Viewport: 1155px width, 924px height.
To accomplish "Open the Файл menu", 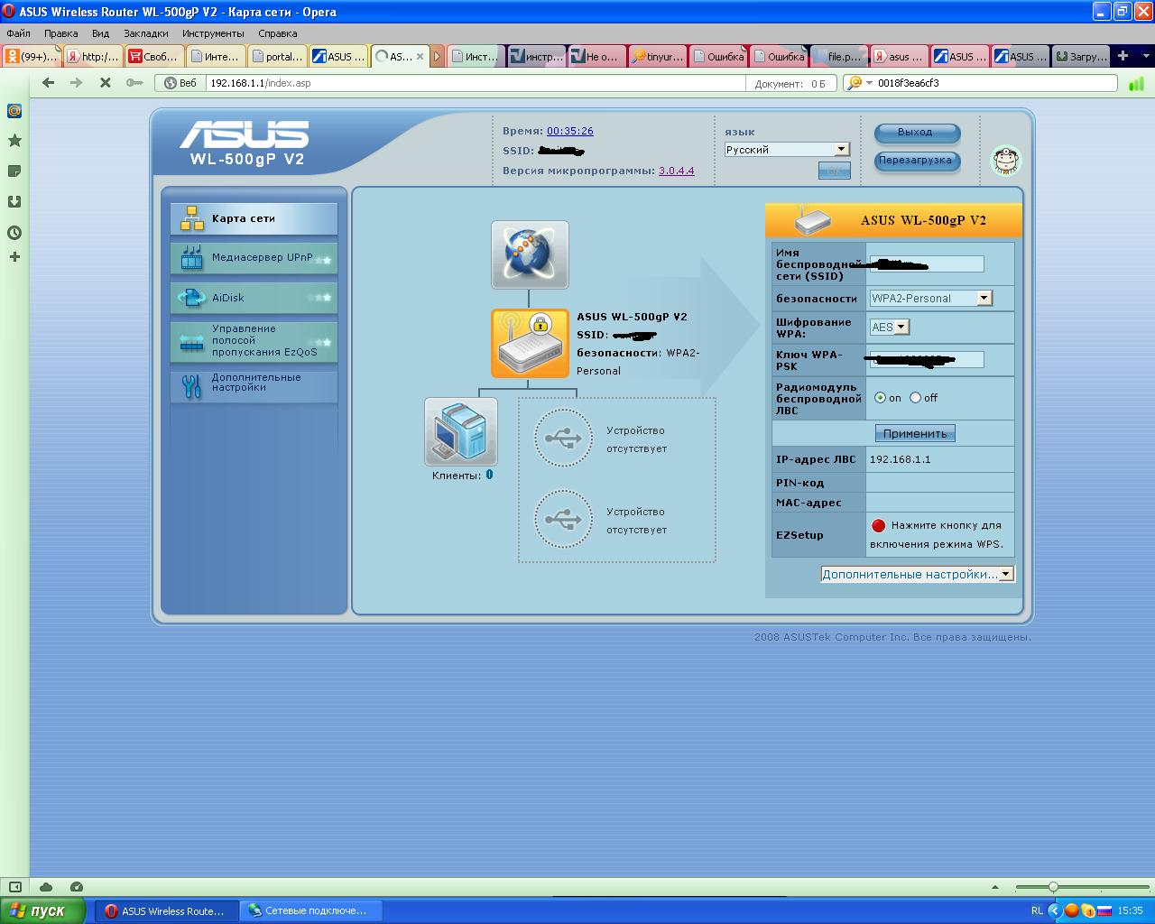I will [18, 33].
